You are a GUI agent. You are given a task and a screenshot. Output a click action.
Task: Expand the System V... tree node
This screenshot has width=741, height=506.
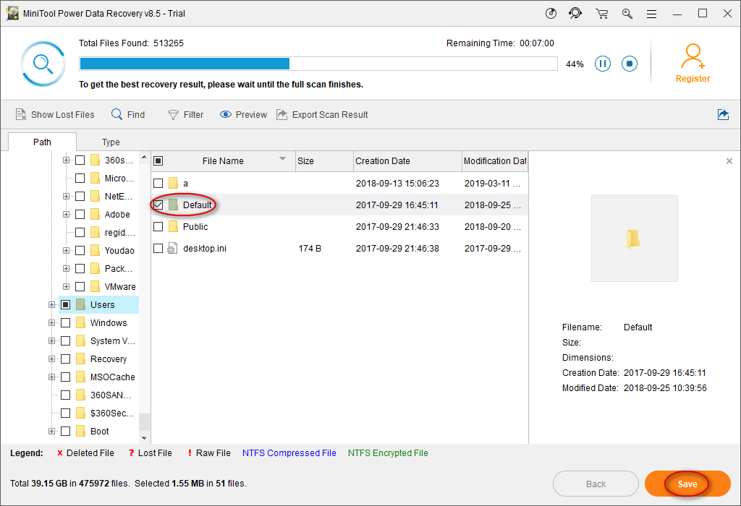(x=51, y=340)
